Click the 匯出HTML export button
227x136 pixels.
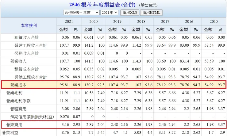click(x=151, y=13)
